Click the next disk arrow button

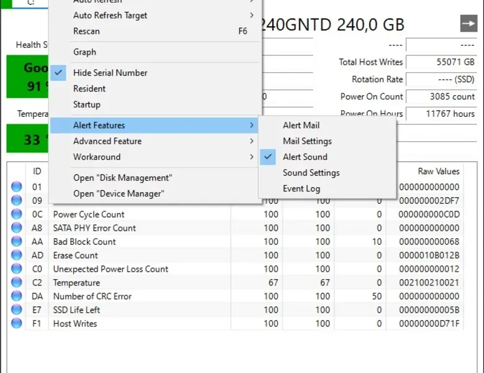[468, 24]
